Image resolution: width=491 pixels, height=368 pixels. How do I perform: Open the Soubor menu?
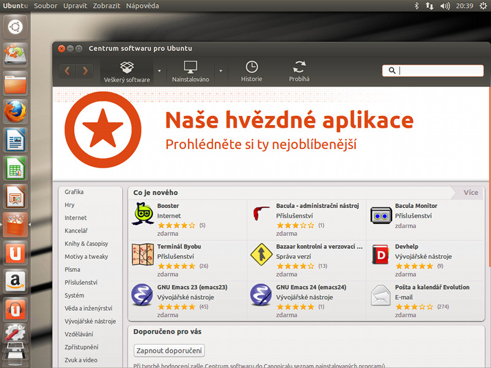click(45, 6)
